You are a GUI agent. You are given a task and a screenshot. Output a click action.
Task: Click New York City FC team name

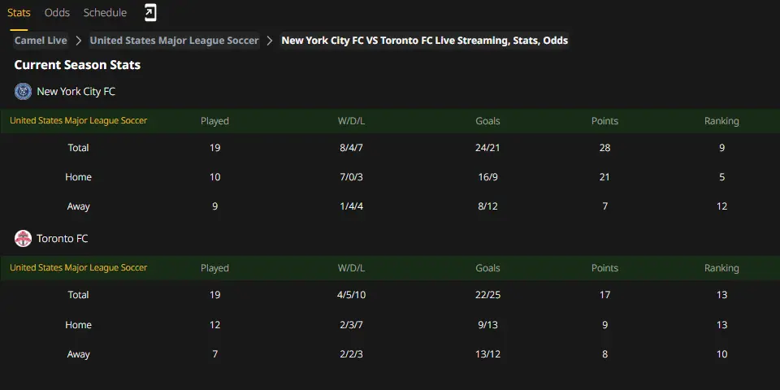[76, 92]
